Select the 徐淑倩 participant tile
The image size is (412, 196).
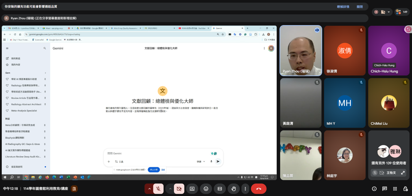point(345,51)
